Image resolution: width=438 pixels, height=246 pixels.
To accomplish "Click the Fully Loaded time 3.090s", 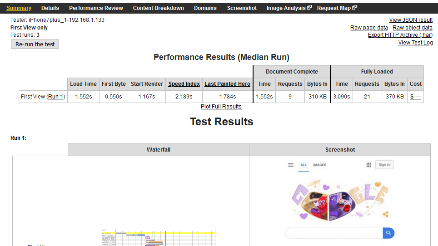I will click(x=342, y=97).
